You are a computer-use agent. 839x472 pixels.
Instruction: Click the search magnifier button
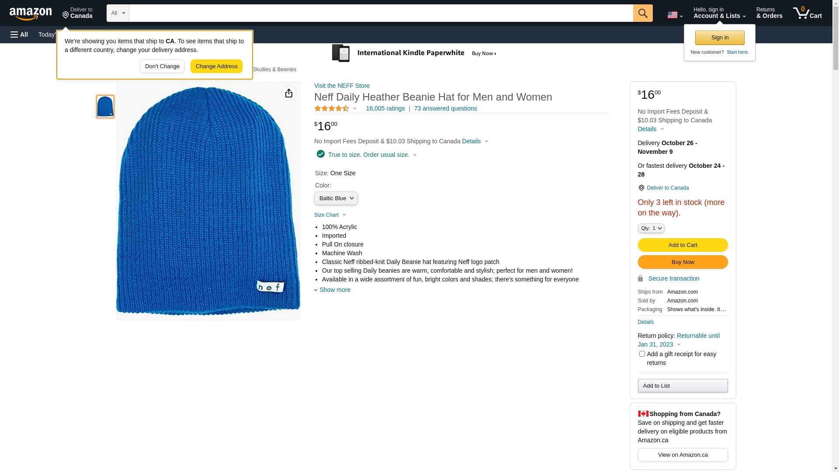coord(643,13)
